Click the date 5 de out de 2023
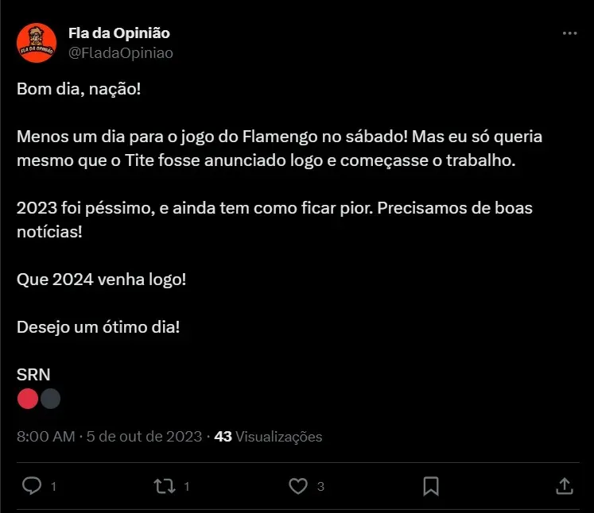594x513 pixels. pyautogui.click(x=145, y=437)
